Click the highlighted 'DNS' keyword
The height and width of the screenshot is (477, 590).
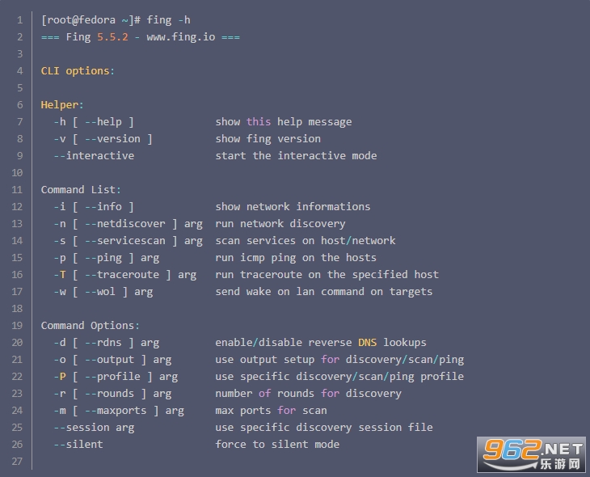tap(367, 342)
